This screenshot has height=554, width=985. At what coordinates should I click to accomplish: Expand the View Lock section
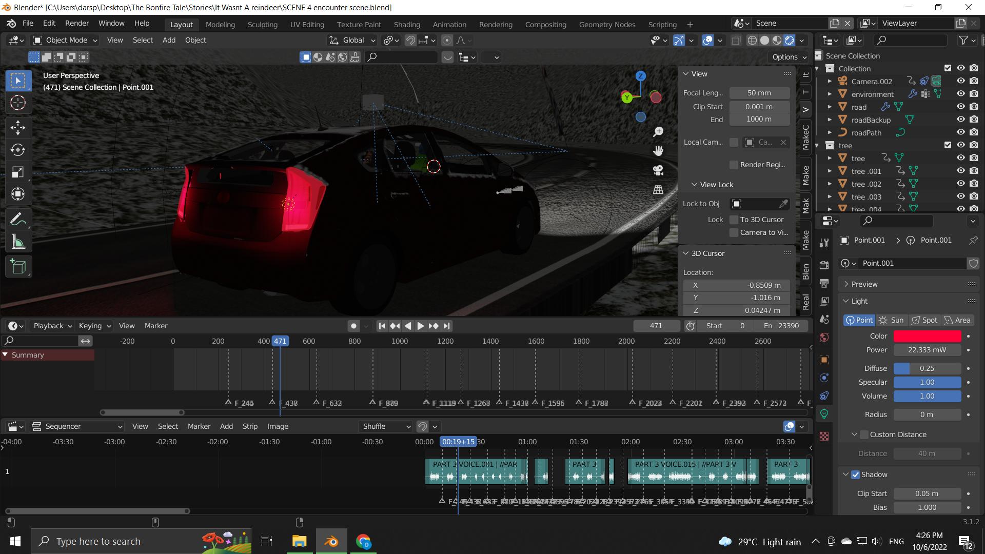point(695,184)
